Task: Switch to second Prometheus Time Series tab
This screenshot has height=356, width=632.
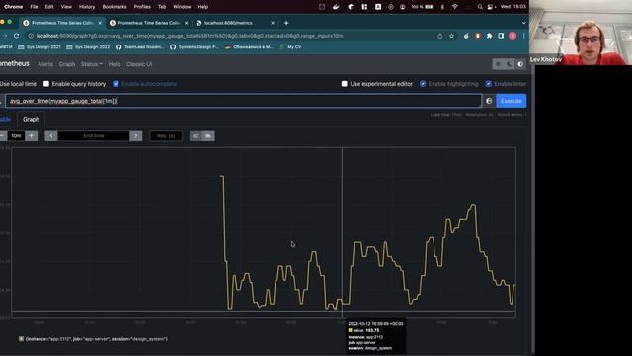Action: (148, 23)
